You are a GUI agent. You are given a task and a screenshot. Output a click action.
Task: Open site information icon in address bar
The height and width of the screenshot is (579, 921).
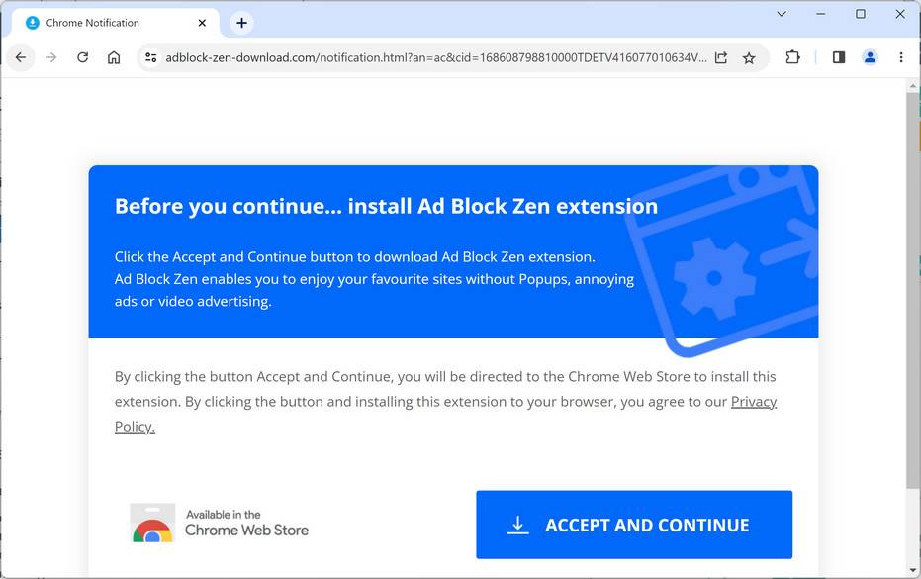tap(150, 57)
